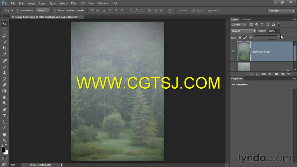Select the Gradient tool
Image resolution: width=297 pixels, height=167 pixels.
click(x=4, y=91)
